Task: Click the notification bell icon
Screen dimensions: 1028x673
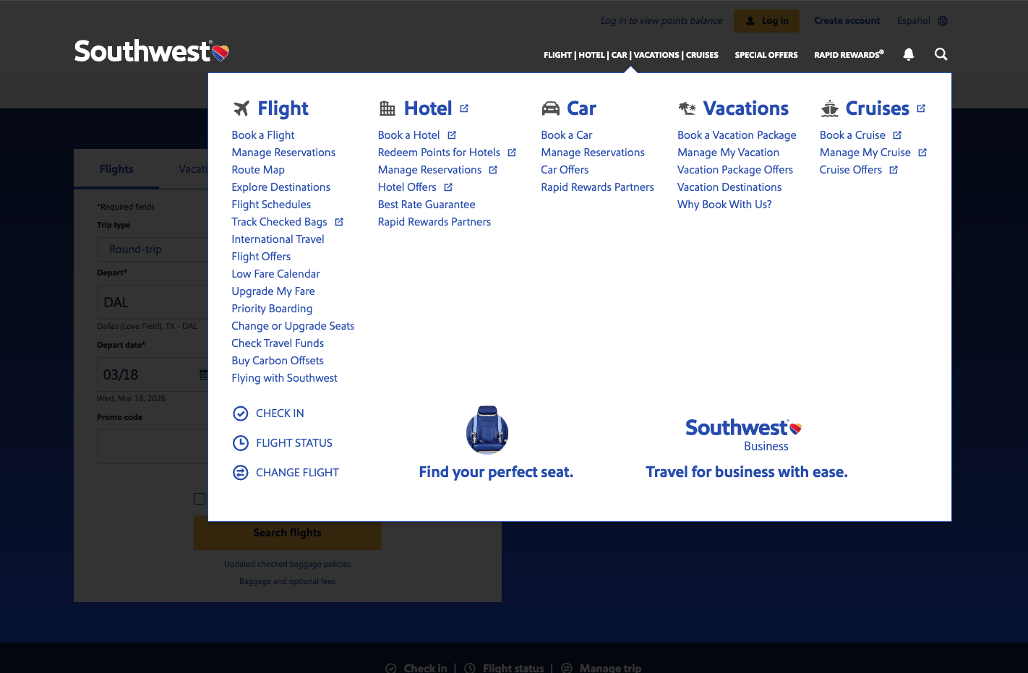Action: 909,53
